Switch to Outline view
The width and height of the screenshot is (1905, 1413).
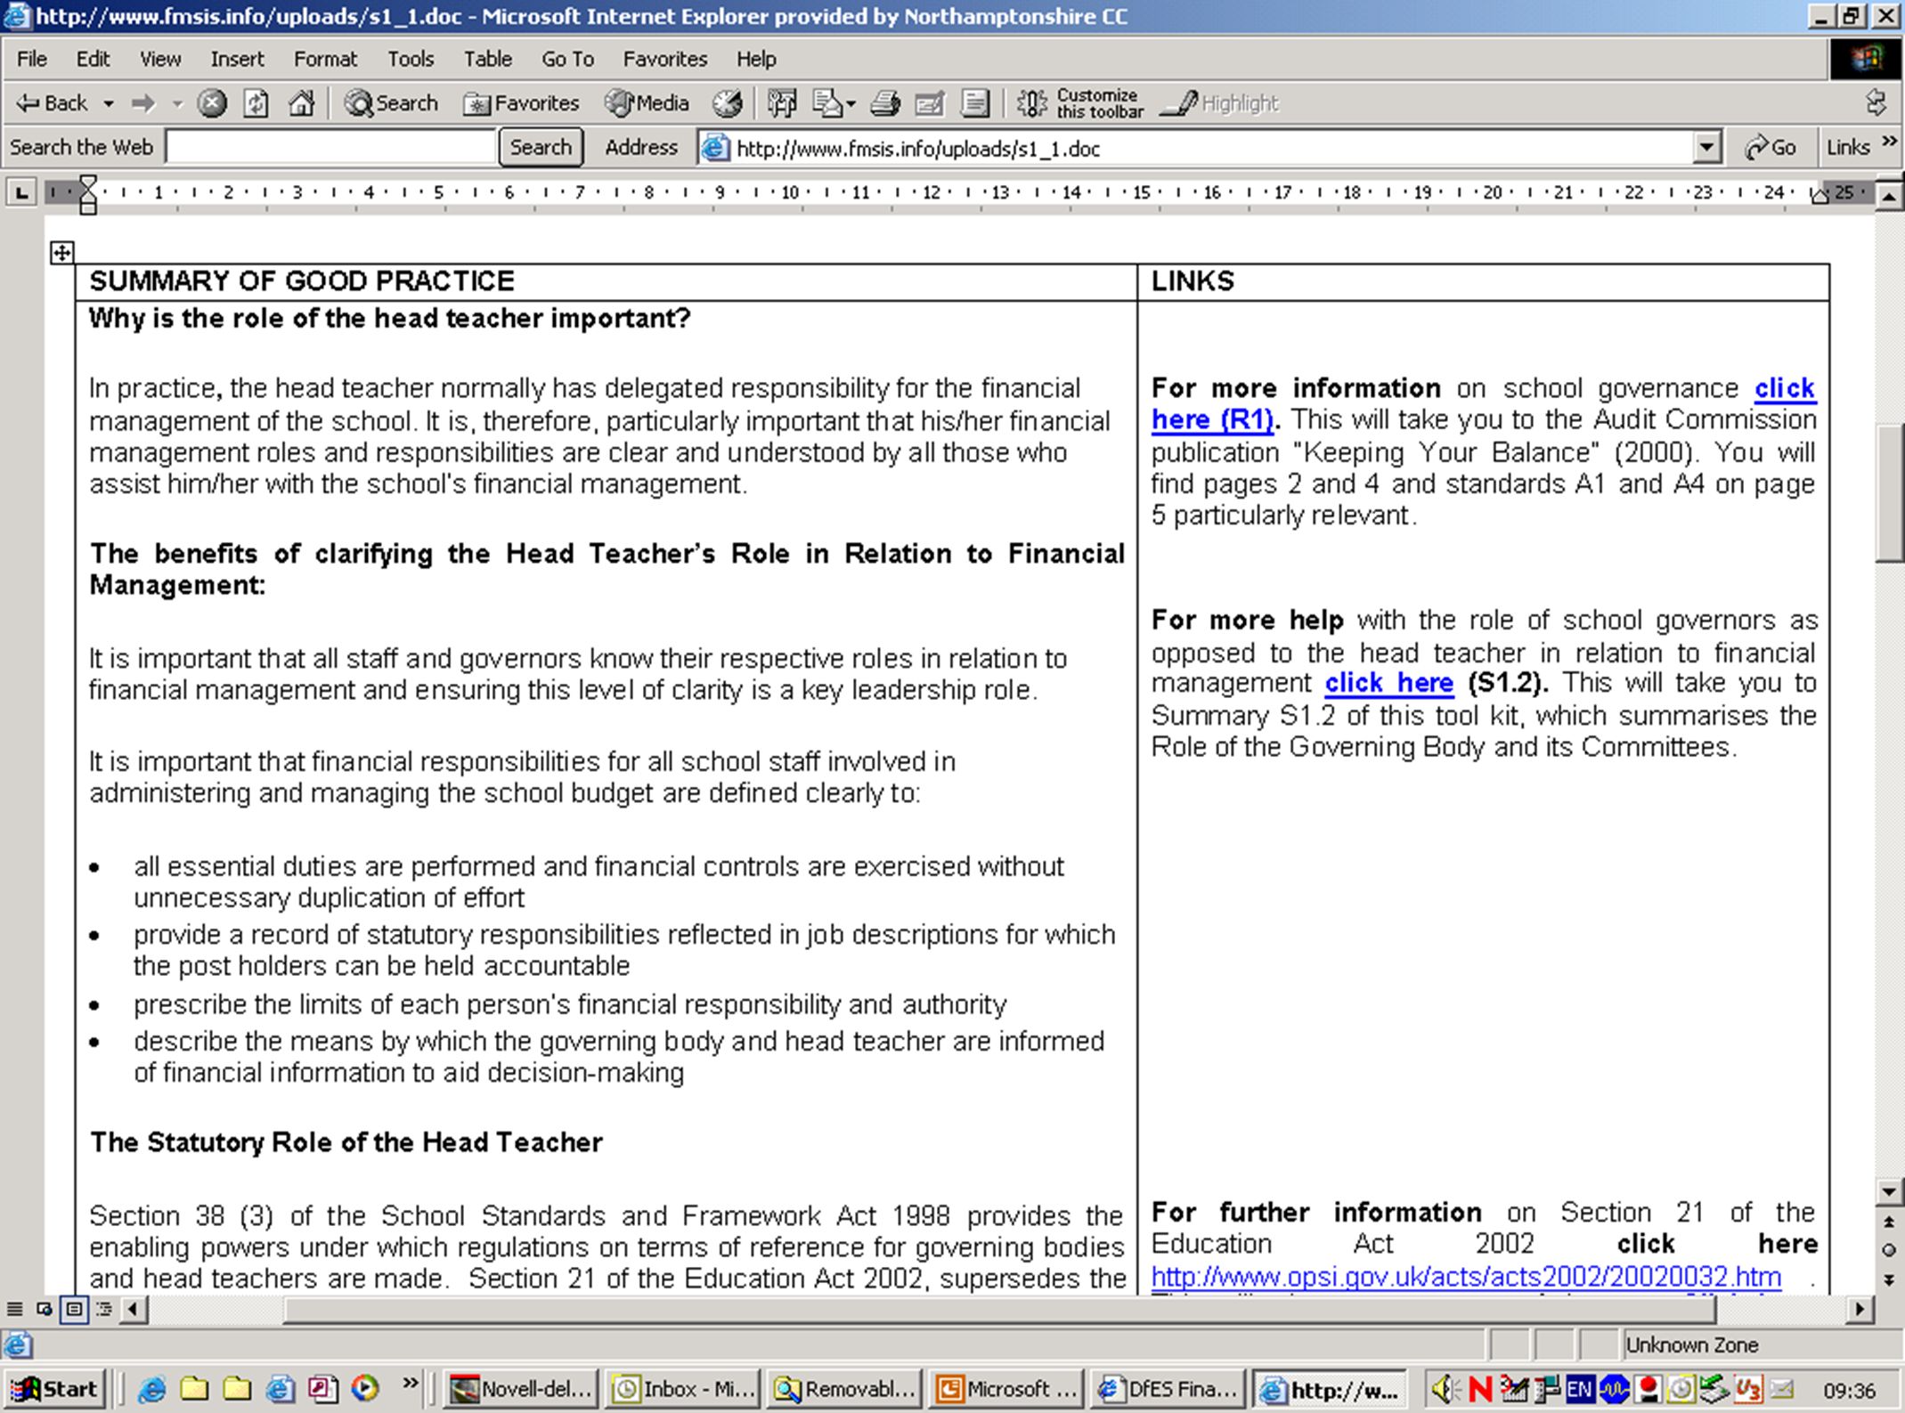(104, 1309)
